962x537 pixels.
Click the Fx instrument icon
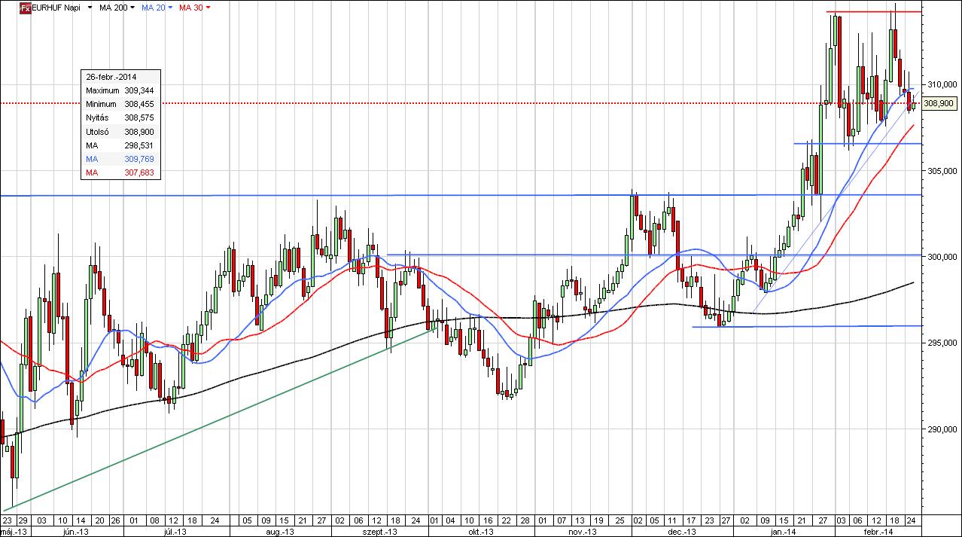pyautogui.click(x=26, y=7)
